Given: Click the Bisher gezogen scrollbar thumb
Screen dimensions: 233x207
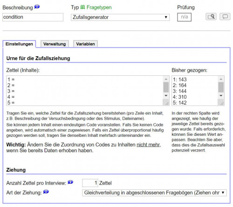Looking at the screenshot, I should coord(221,87).
